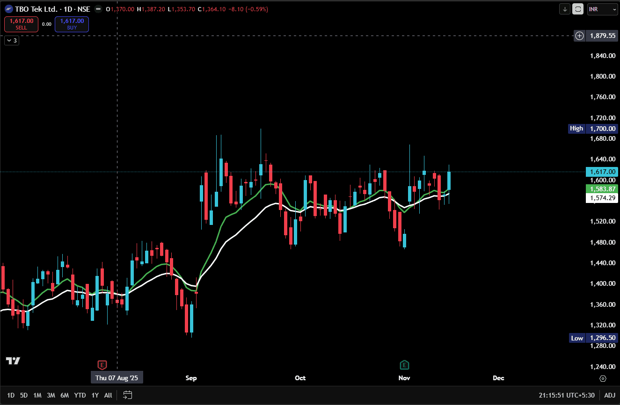Screen dimensions: 620x405
Task: Click the blue 1,617.00 BUY button
Action: coord(72,24)
